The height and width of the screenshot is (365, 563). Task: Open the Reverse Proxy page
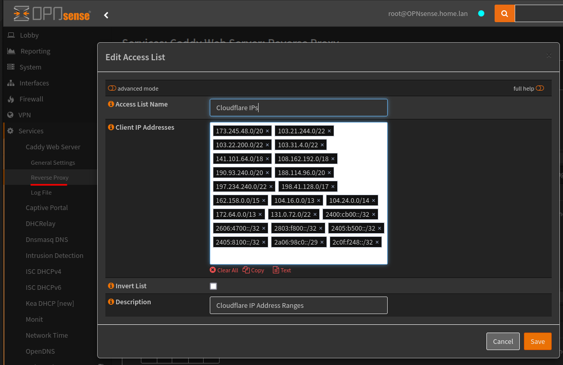pos(49,177)
